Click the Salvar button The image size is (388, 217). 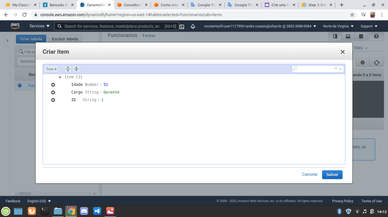[x=332, y=175]
